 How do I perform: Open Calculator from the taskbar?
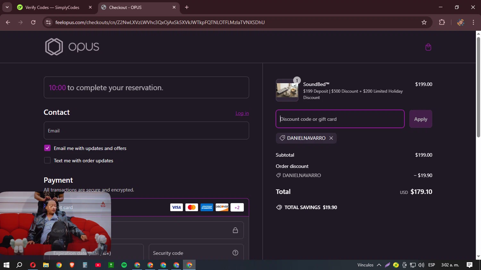coord(85,265)
